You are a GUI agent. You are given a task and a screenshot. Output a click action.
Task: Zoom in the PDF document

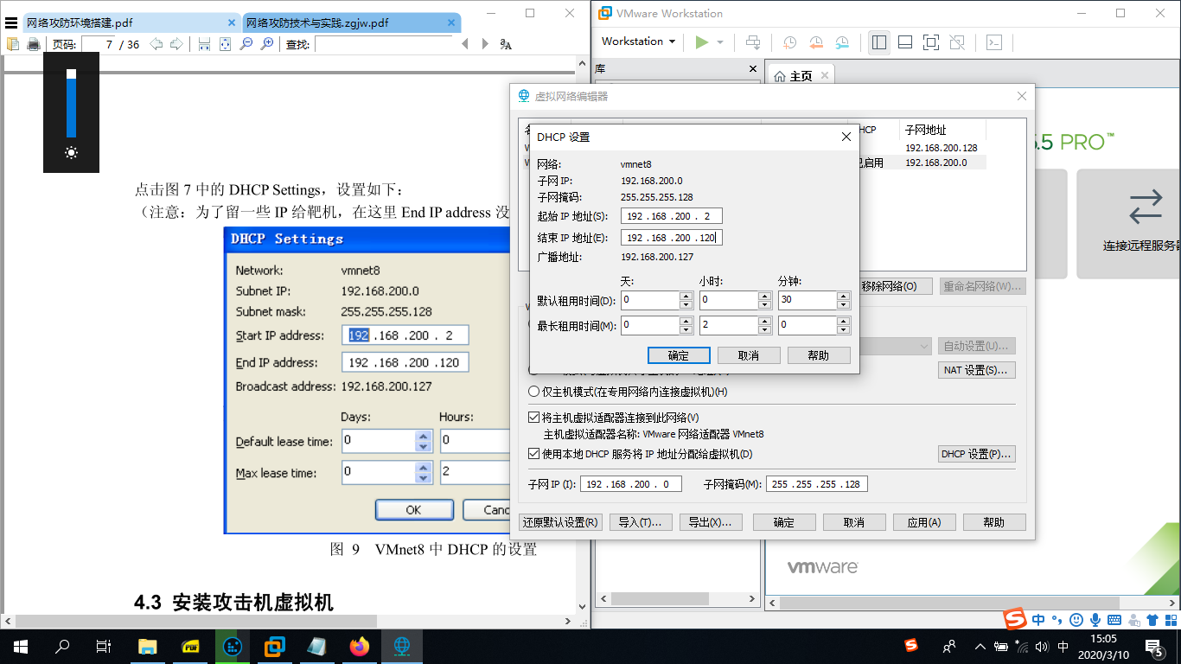(x=267, y=44)
